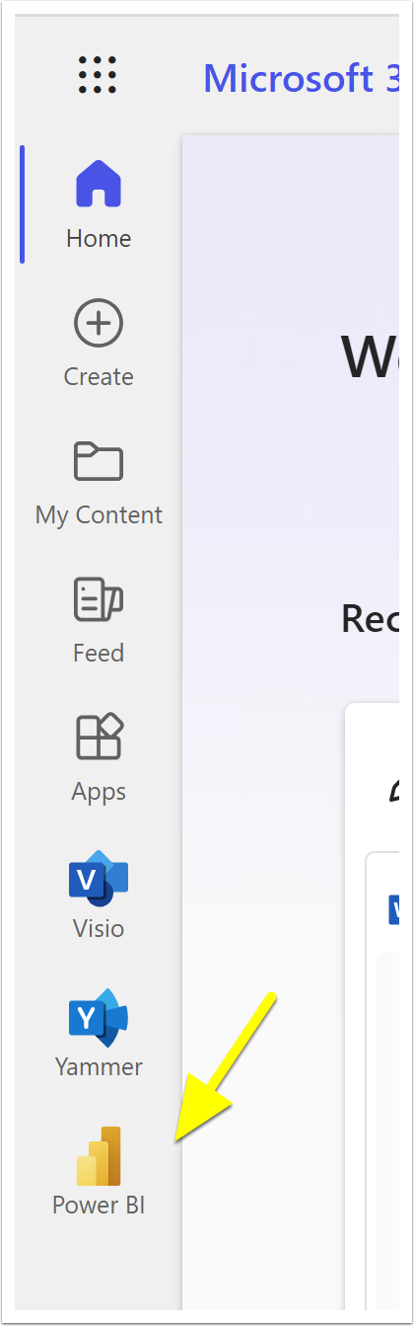Click the Apps text label
This screenshot has height=1326, width=414.
[x=99, y=791]
